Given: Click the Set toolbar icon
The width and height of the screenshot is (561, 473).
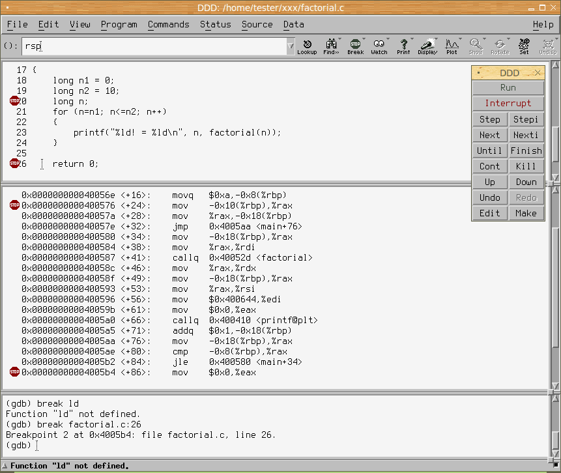Looking at the screenshot, I should pyautogui.click(x=524, y=46).
